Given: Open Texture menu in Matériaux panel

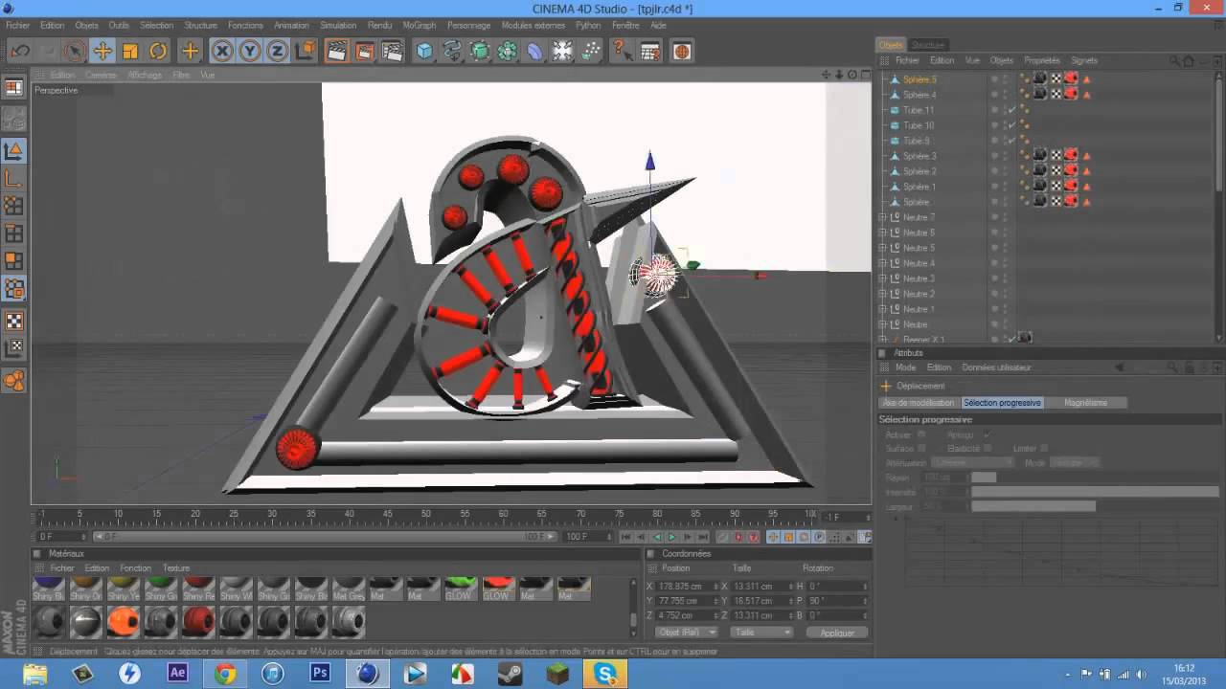Looking at the screenshot, I should [176, 567].
